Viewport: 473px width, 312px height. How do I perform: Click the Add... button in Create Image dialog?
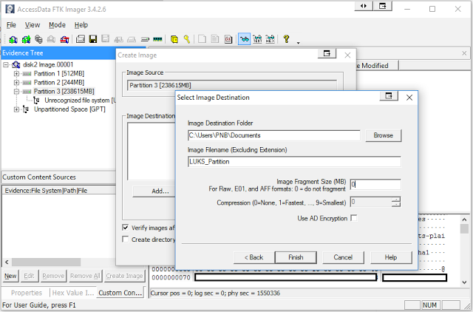[x=154, y=191]
